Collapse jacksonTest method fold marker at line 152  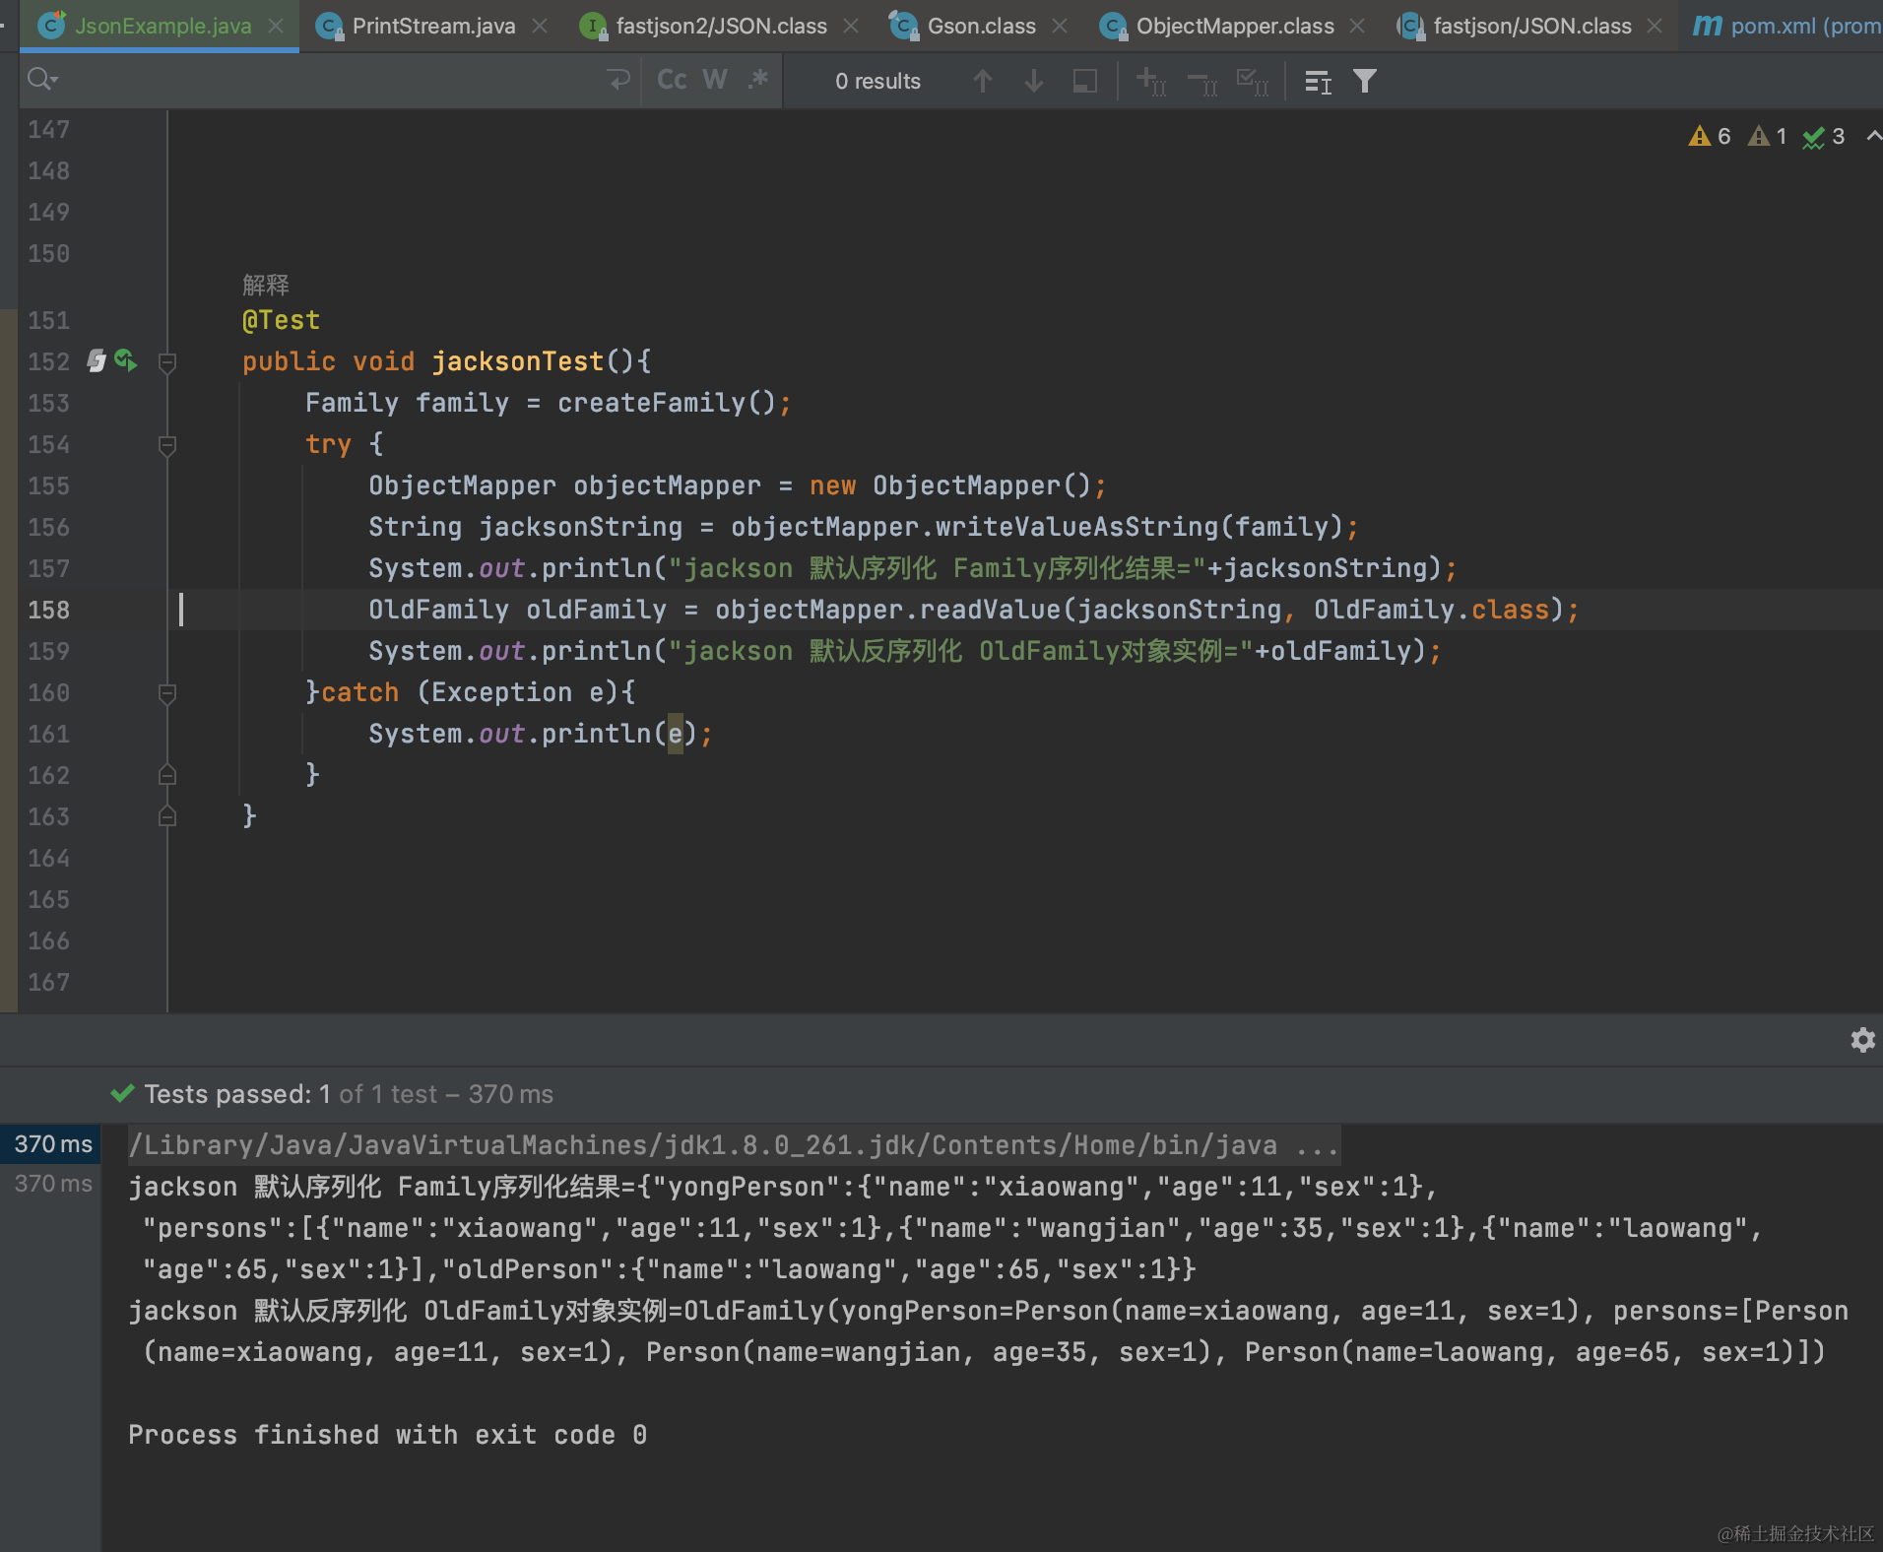(x=167, y=362)
